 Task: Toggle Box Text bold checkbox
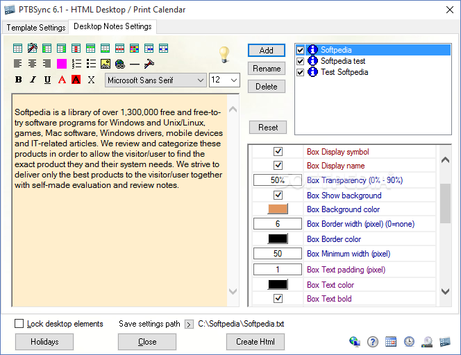278,298
